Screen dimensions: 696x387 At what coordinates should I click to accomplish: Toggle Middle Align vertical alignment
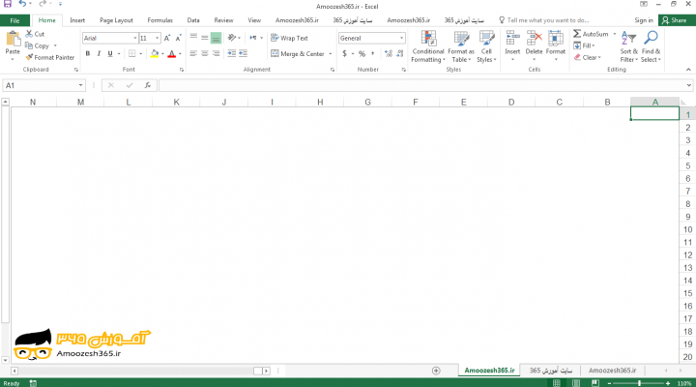click(205, 38)
